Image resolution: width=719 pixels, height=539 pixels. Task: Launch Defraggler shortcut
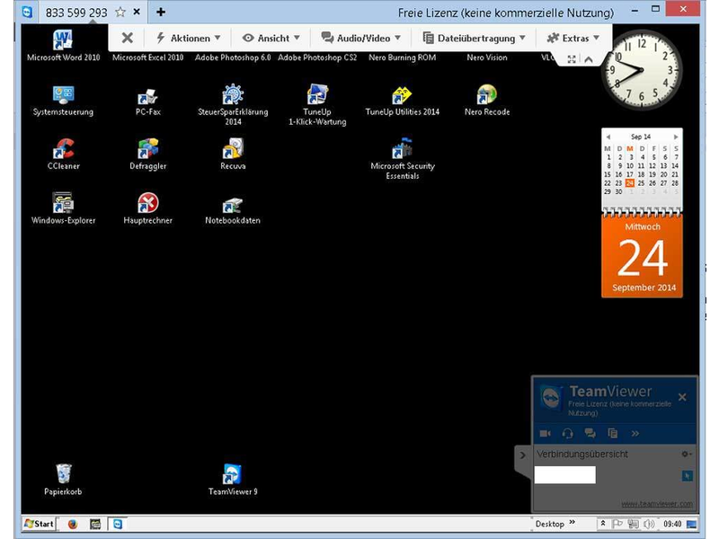coord(147,155)
